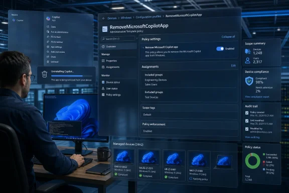The width and height of the screenshot is (289, 193).
Task: Choose Uninstall in the Copilot context menu
Action: click(55, 62)
